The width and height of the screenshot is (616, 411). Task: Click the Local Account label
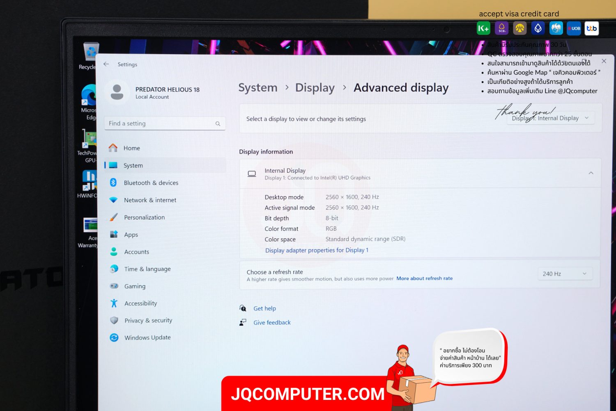pyautogui.click(x=152, y=97)
